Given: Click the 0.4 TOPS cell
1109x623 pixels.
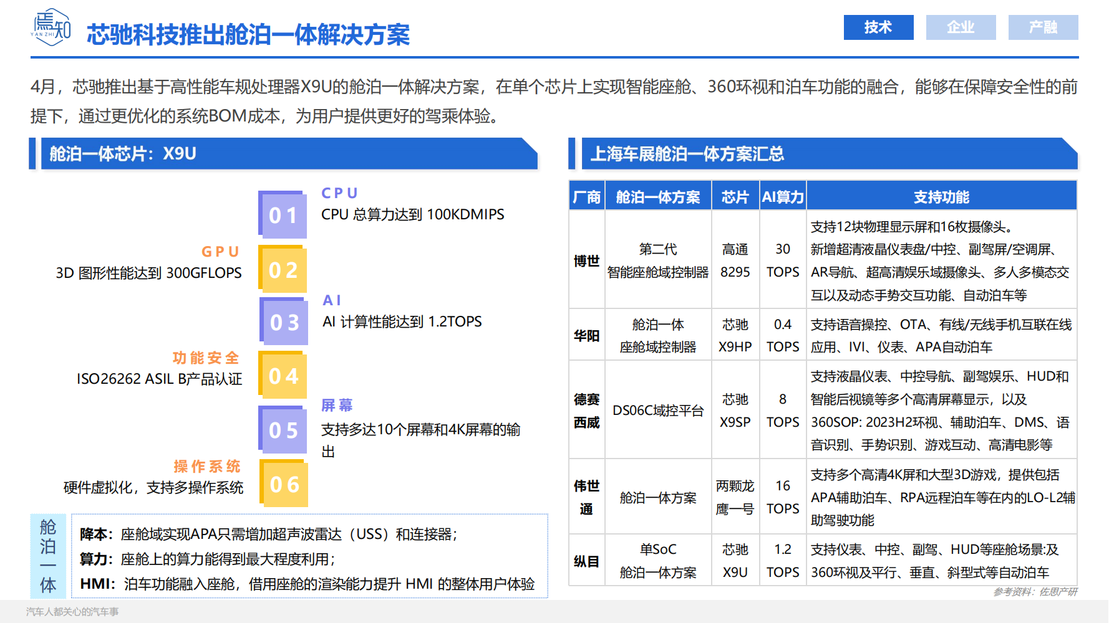Looking at the screenshot, I should click(x=783, y=336).
